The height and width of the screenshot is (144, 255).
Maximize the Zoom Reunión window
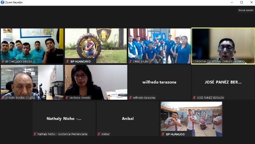tap(242, 2)
